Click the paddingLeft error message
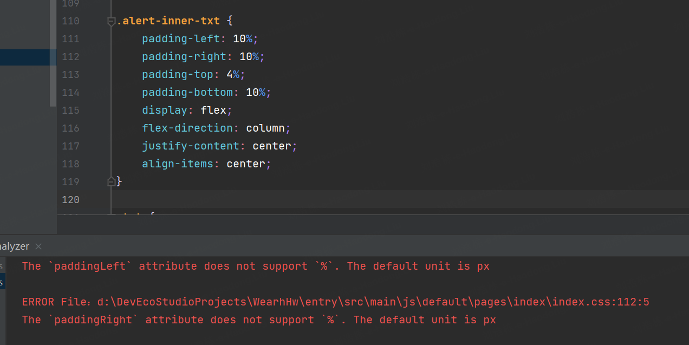 [256, 266]
